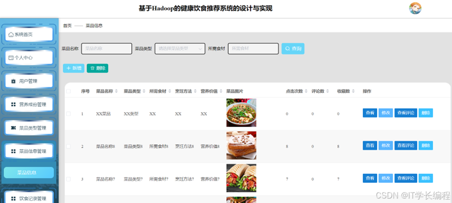Check the row for 菜品名称8
The width and height of the screenshot is (452, 203).
[x=68, y=146]
